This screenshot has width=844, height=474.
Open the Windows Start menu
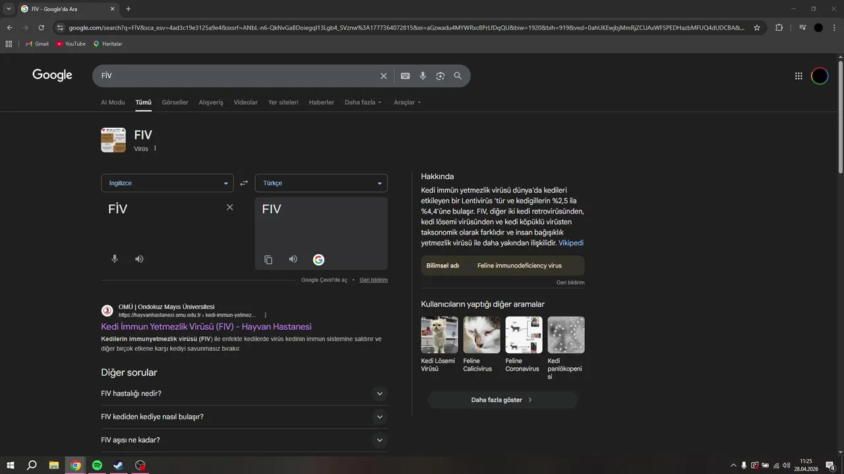tap(11, 465)
